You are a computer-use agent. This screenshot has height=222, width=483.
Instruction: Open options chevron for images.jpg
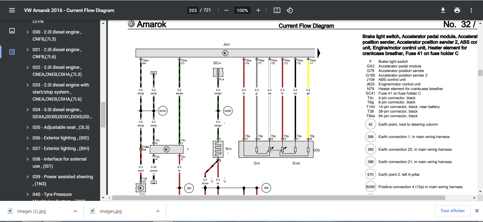click(x=158, y=211)
